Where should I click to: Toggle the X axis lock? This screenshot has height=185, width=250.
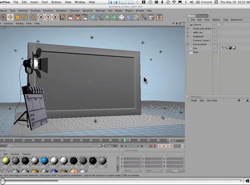(x=41, y=17)
